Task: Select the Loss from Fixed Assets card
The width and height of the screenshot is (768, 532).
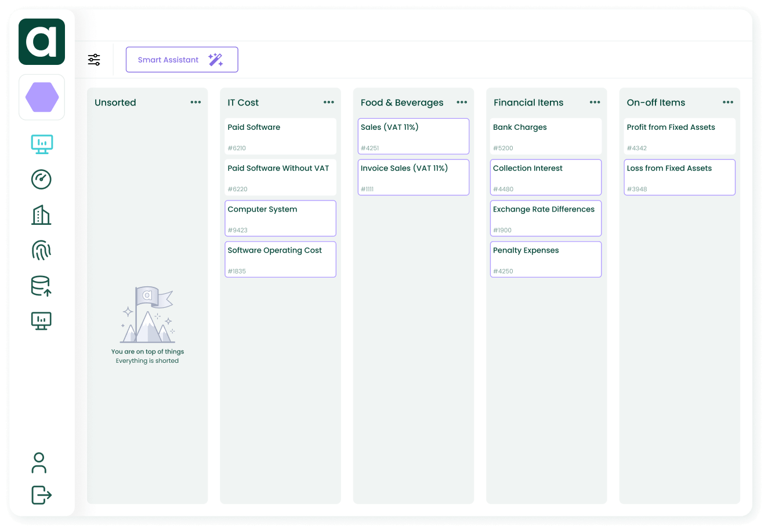Action: click(x=679, y=177)
